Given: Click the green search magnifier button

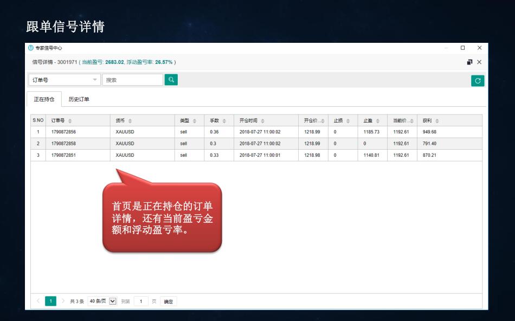Looking at the screenshot, I should [x=171, y=80].
